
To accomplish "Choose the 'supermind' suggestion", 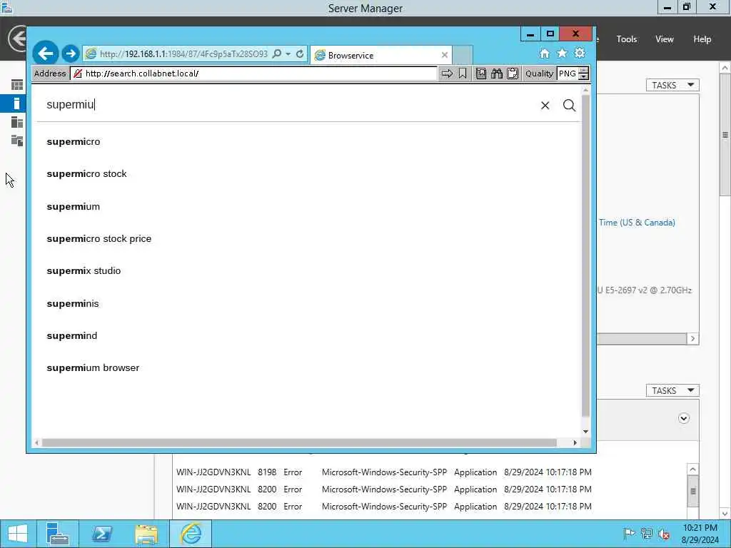I will coord(72,336).
